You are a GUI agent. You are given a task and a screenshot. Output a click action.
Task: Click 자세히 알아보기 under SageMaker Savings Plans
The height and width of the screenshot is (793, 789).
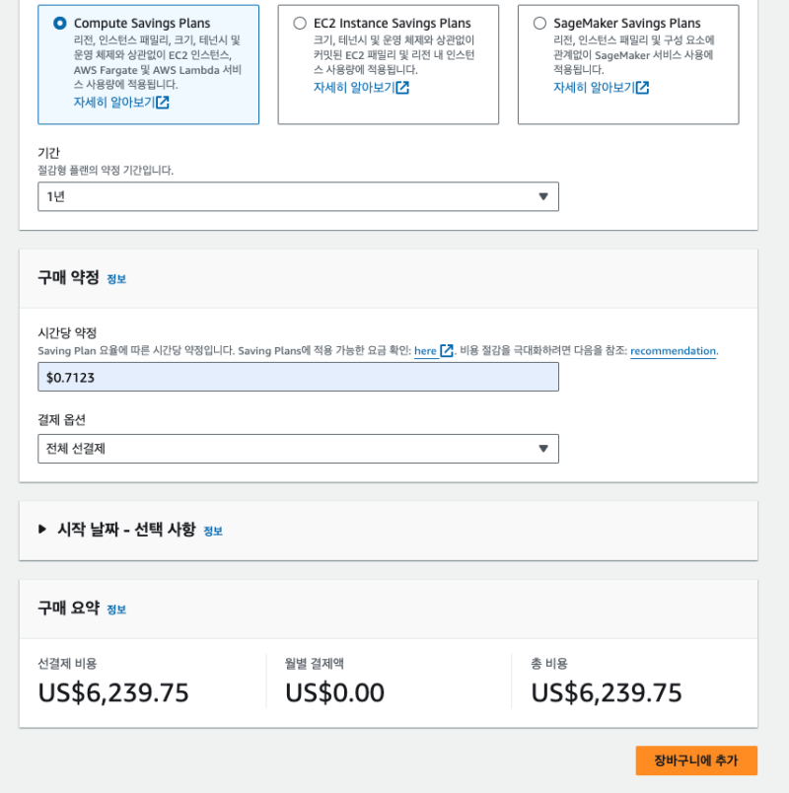(593, 88)
